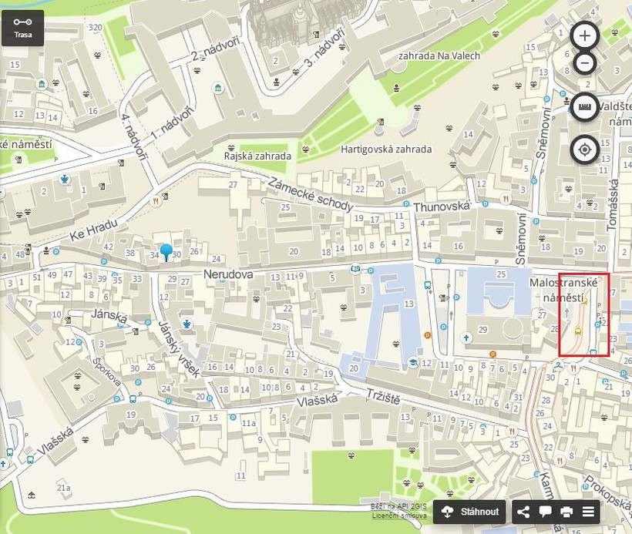Print the map with printer icon
The width and height of the screenshot is (632, 534).
tap(566, 512)
